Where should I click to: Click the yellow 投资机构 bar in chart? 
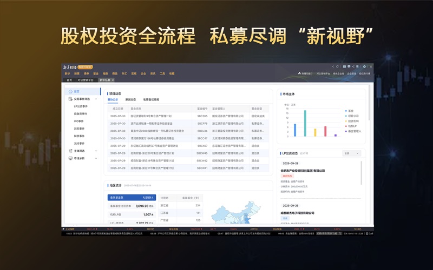click(x=315, y=132)
